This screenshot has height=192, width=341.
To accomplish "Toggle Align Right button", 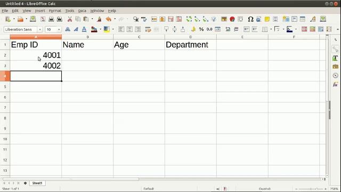I will click(138, 29).
